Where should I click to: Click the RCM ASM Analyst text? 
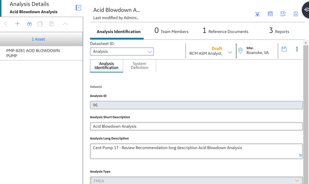click(x=206, y=53)
